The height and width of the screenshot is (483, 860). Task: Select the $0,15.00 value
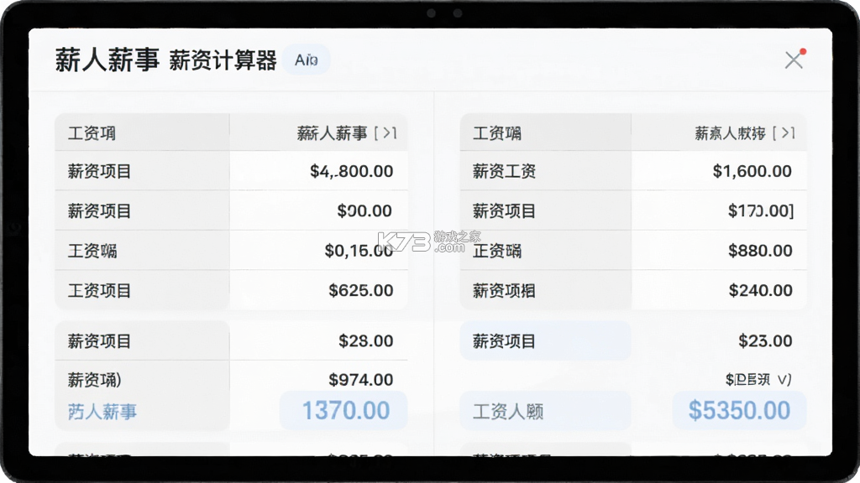coord(359,251)
